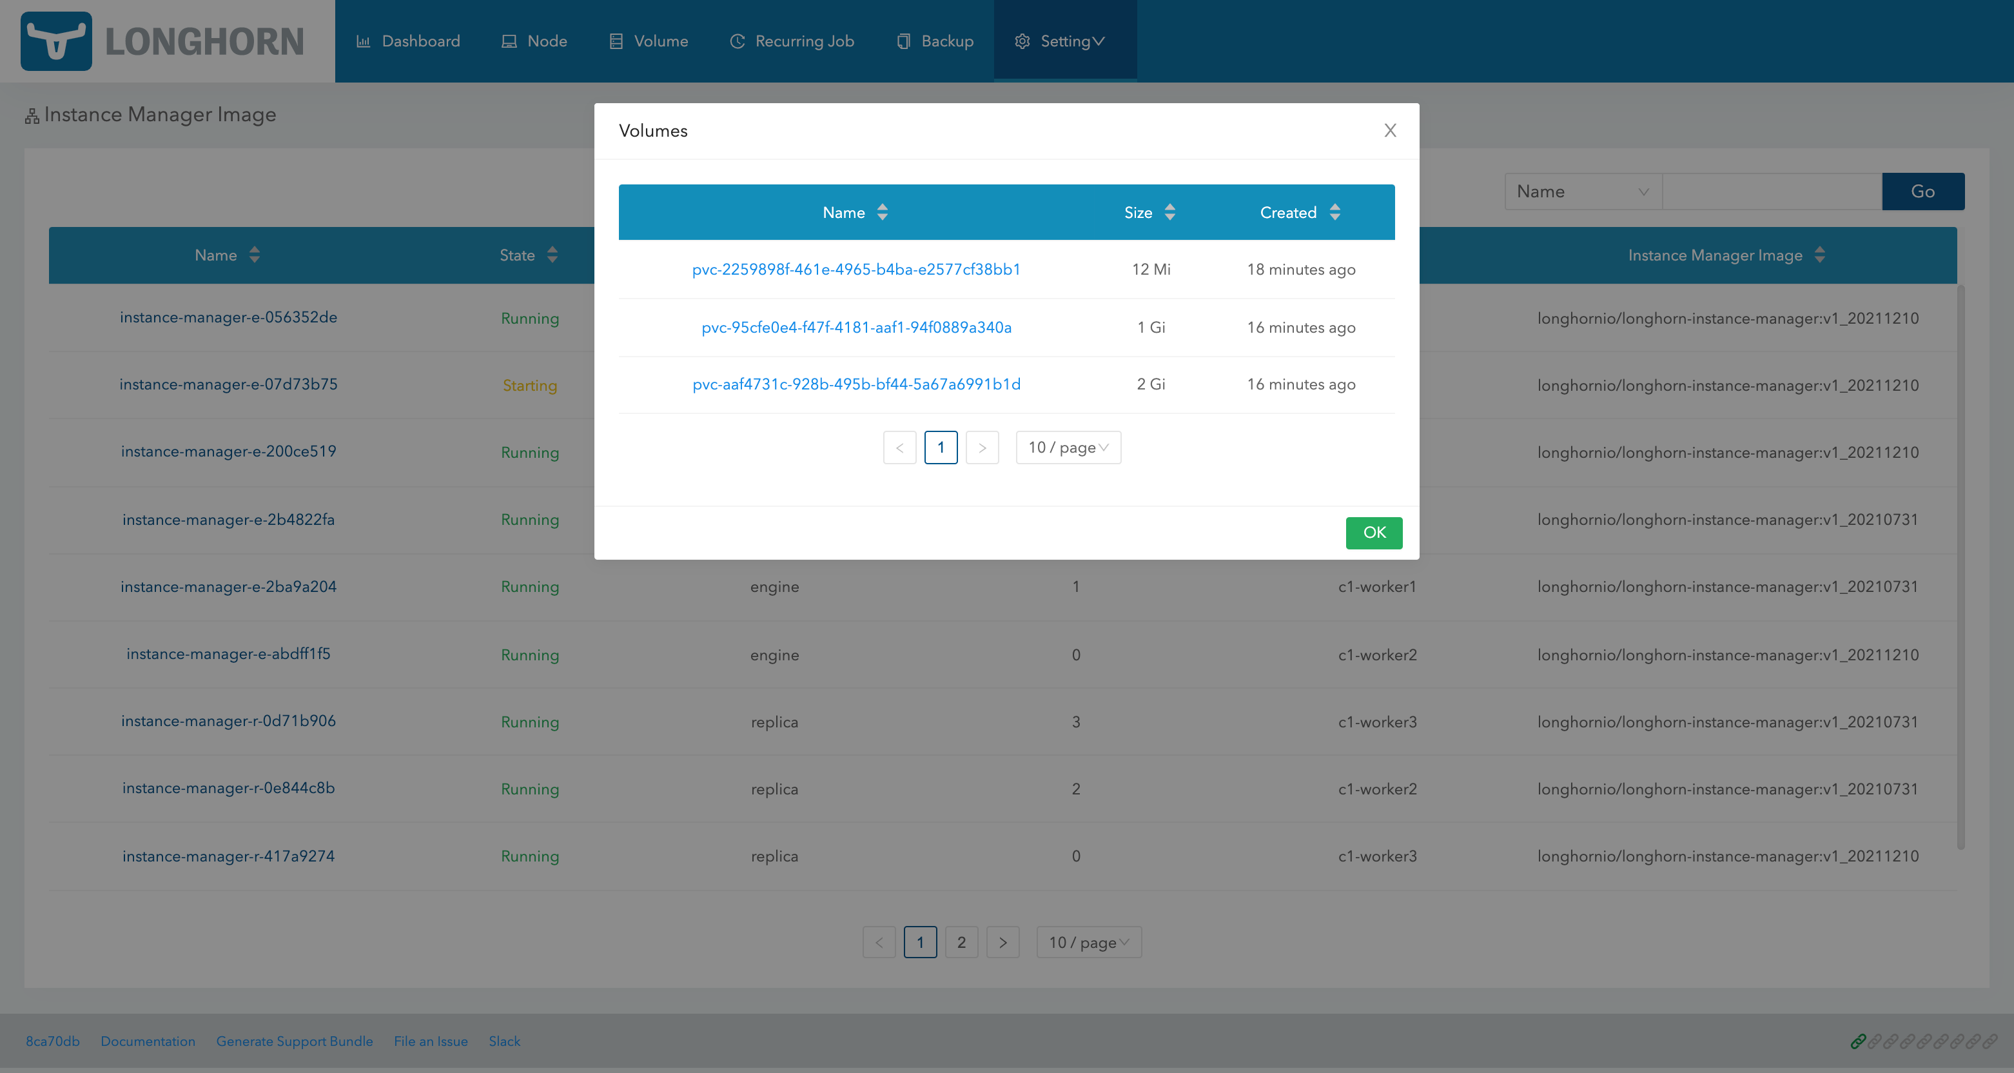Click the Setting gear icon

[x=1021, y=41]
